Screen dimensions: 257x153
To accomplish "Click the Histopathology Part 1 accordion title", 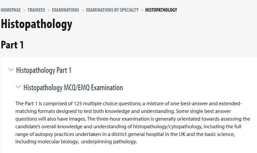I will click(x=43, y=70).
